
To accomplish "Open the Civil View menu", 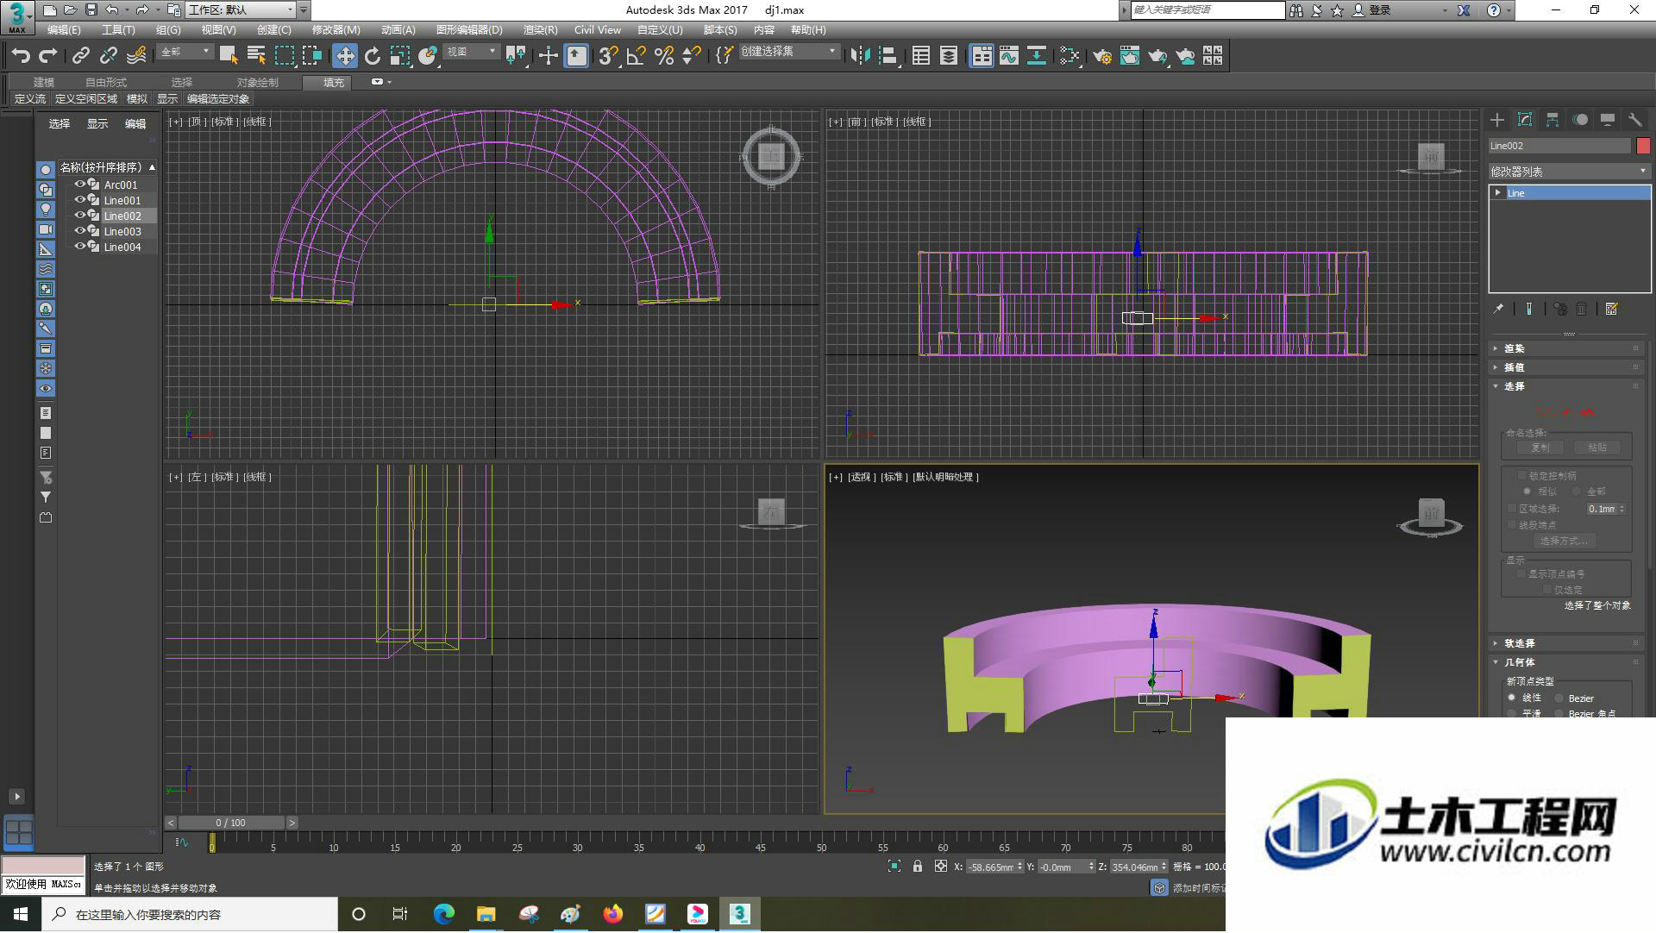I will point(598,30).
